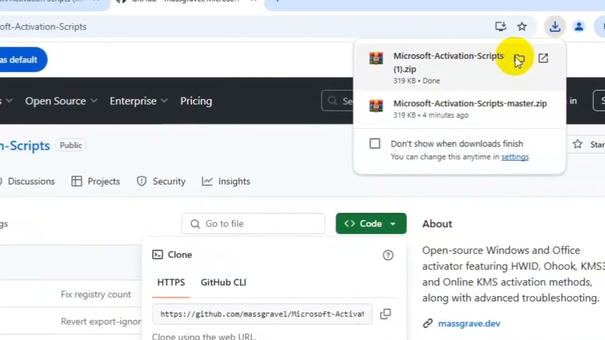Screen dimensions: 605x340
Task: Open the Fix registry count commit
Action: tap(96, 295)
